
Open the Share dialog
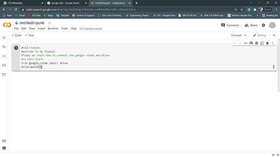251,25
